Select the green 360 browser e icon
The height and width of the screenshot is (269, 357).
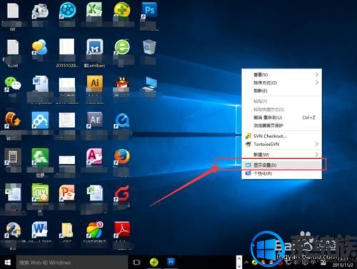click(122, 47)
